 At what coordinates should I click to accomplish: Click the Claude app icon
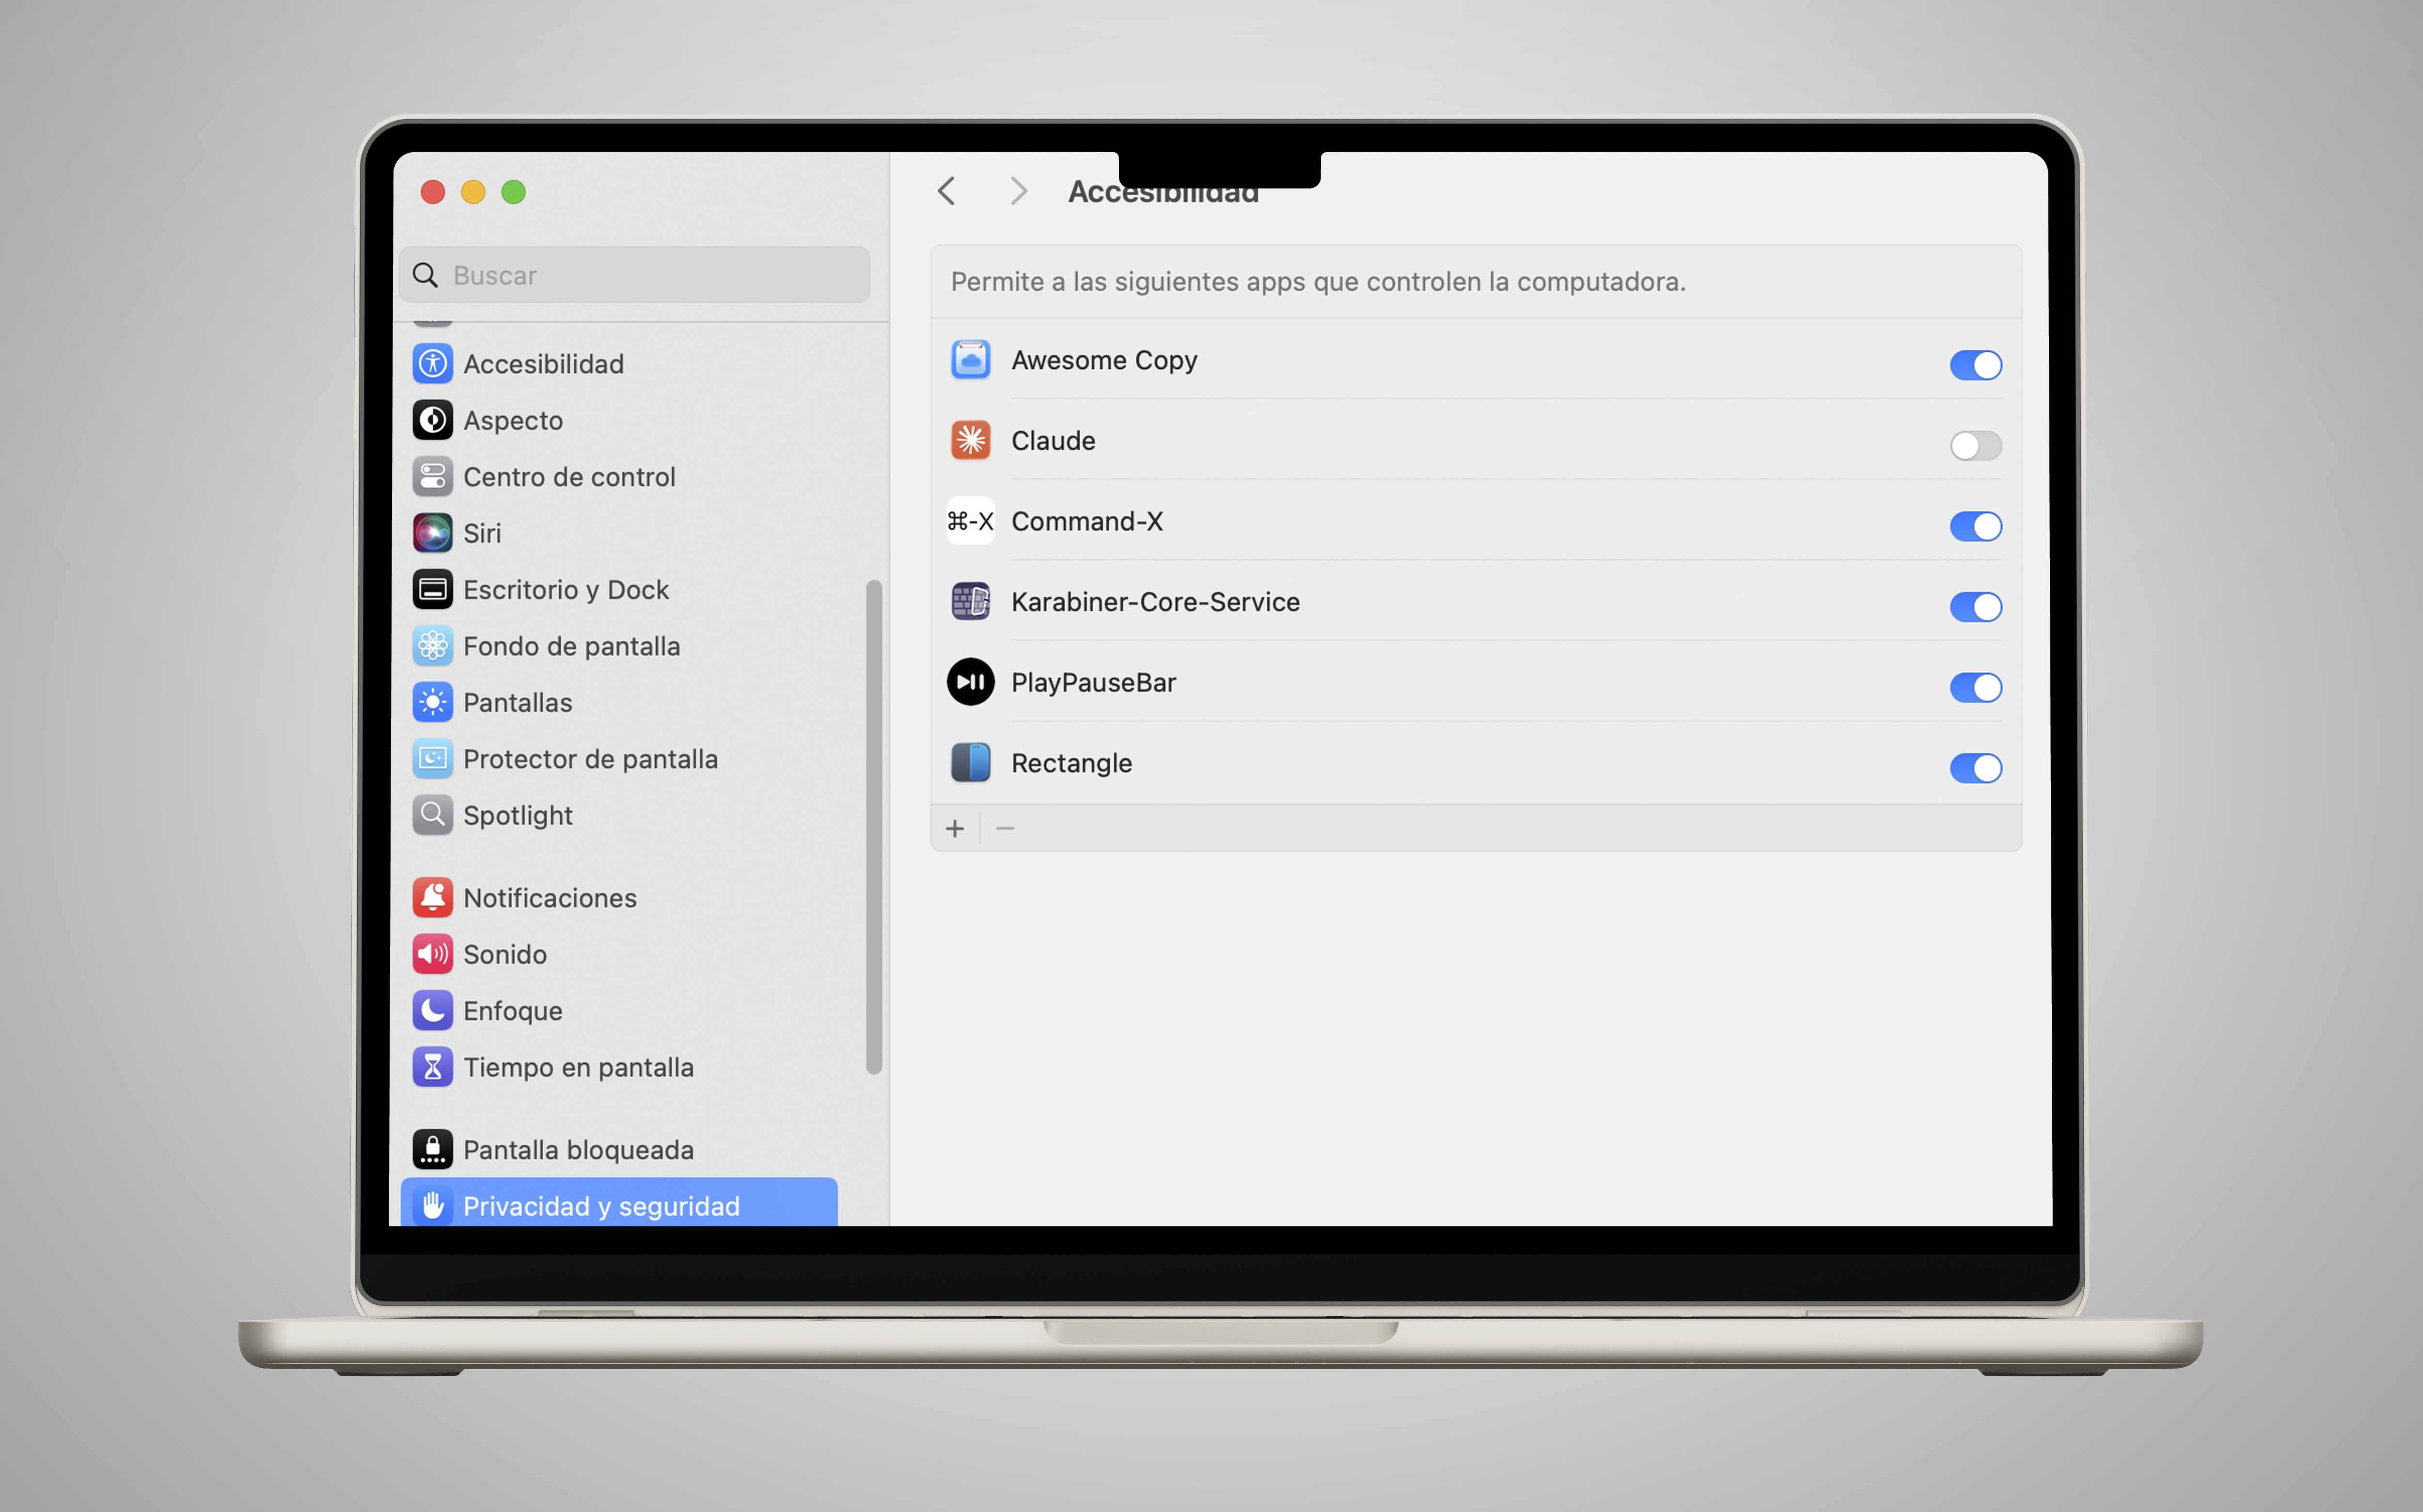coord(970,440)
